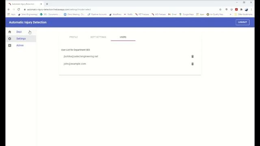Open the Chrome profile avatar
This screenshot has height=146, width=260.
click(247, 9)
